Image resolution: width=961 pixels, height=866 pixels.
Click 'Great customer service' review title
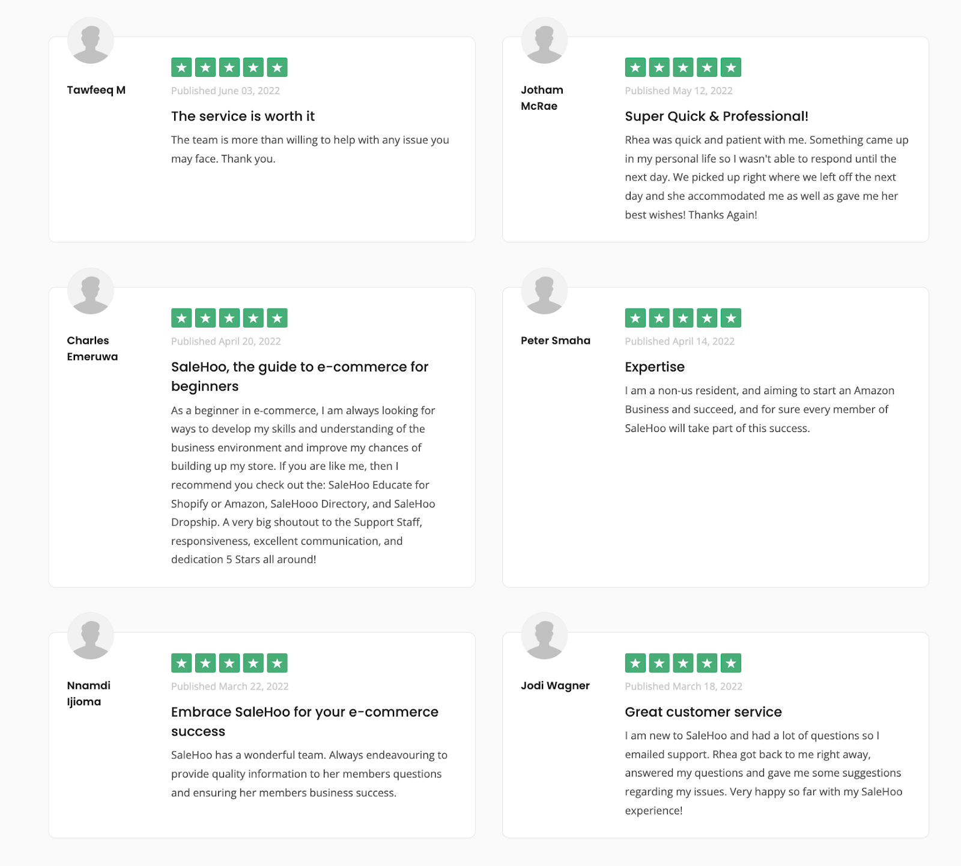pos(703,712)
